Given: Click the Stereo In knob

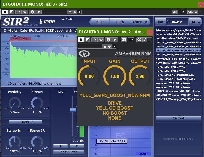Looking at the screenshot, I should [x=14, y=142].
